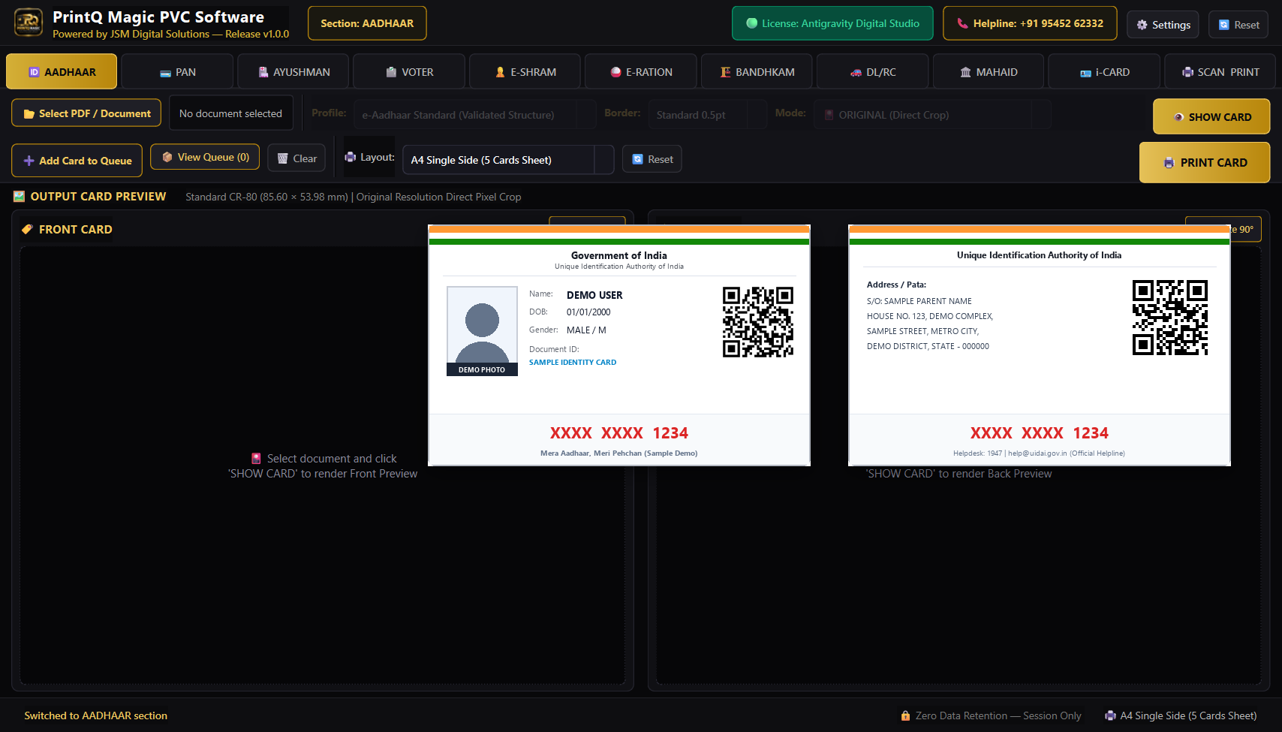Open View Queue (0) box button
The width and height of the screenshot is (1282, 732).
205,157
